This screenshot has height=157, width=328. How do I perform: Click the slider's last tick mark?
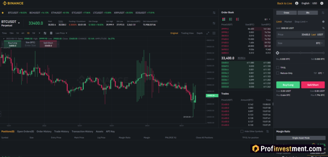323,53
